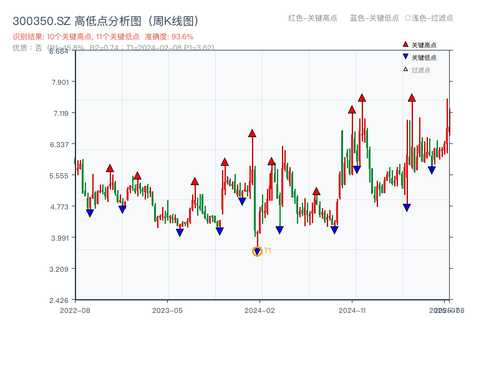This screenshot has height=374, width=499.
Task: Click the 浅色-过滤点 header text
Action: tap(432, 18)
